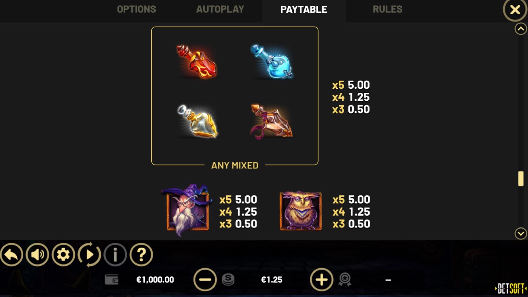Open settings with the gear icon

coord(63,254)
